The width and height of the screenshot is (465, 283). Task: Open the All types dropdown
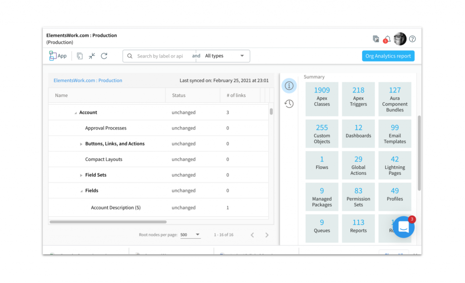coord(224,56)
